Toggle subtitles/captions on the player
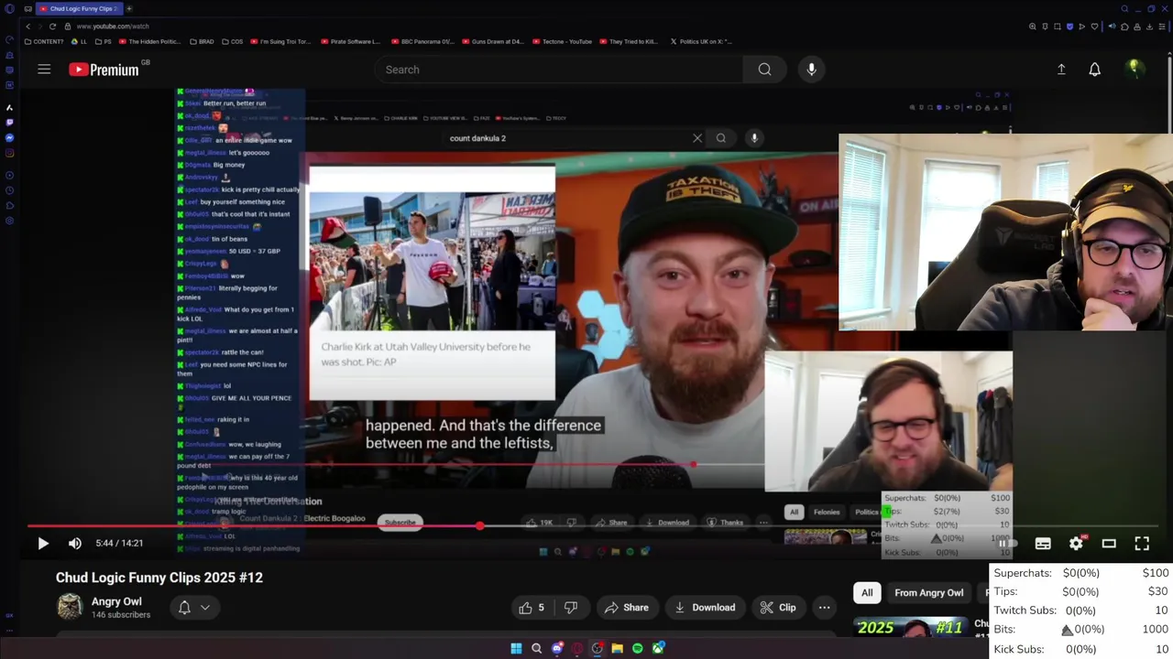Screen dimensions: 1173x659 1043,544
